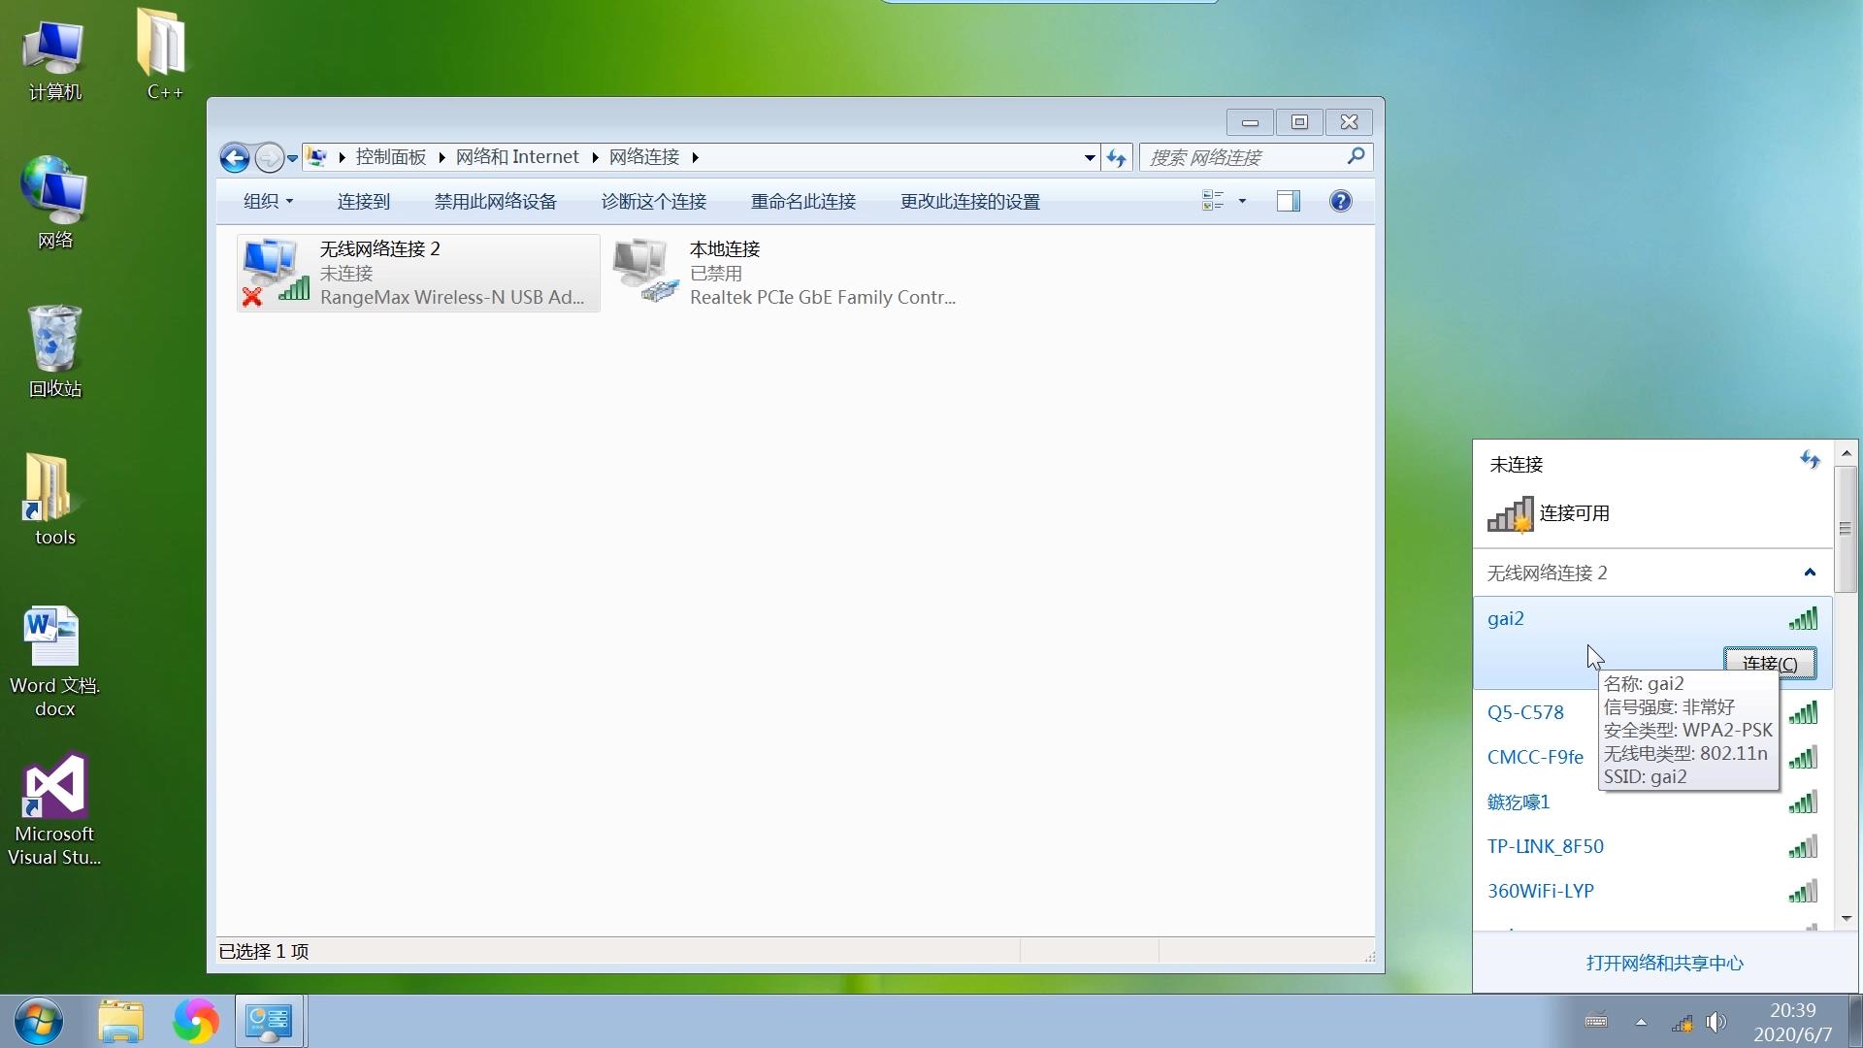
Task: Select the 本地连接 adapter icon
Action: coord(645,273)
